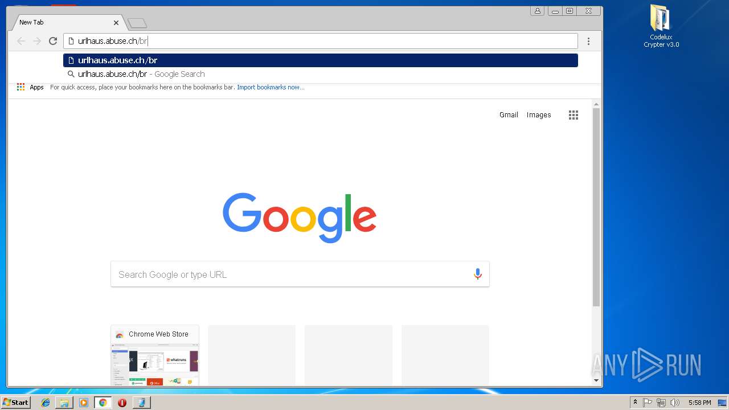Click the page scrollbar up arrow
The width and height of the screenshot is (729, 410).
596,104
